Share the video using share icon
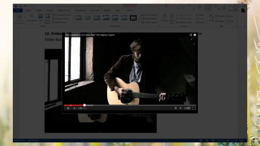The width and height of the screenshot is (260, 146). 191,35
